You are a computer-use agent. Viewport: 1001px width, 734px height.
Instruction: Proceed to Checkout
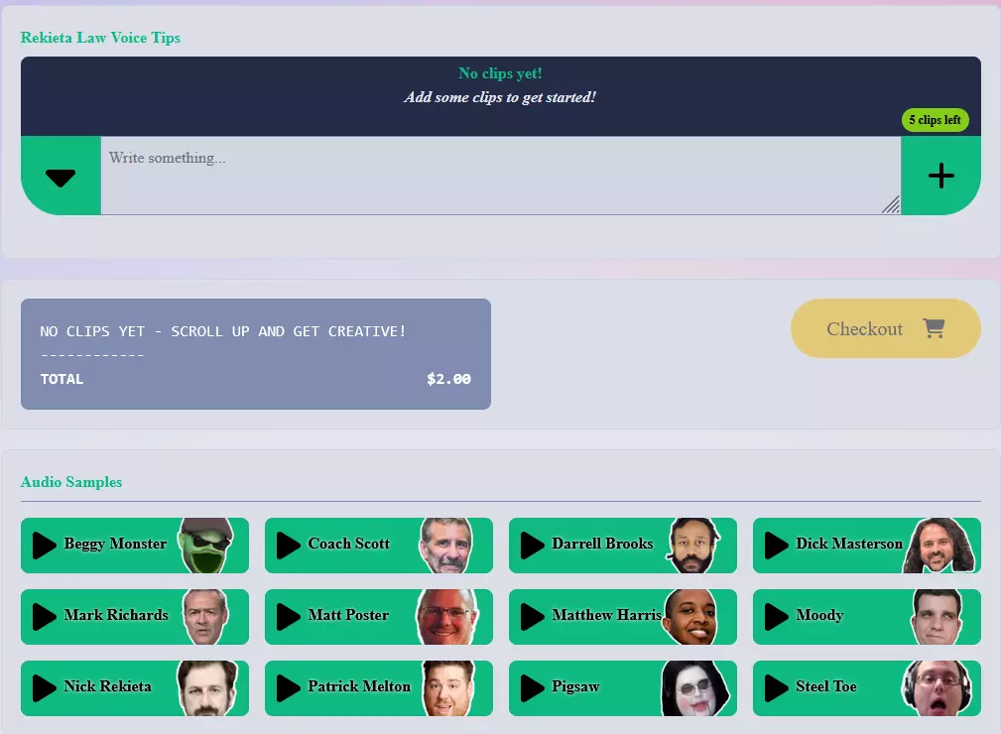886,328
